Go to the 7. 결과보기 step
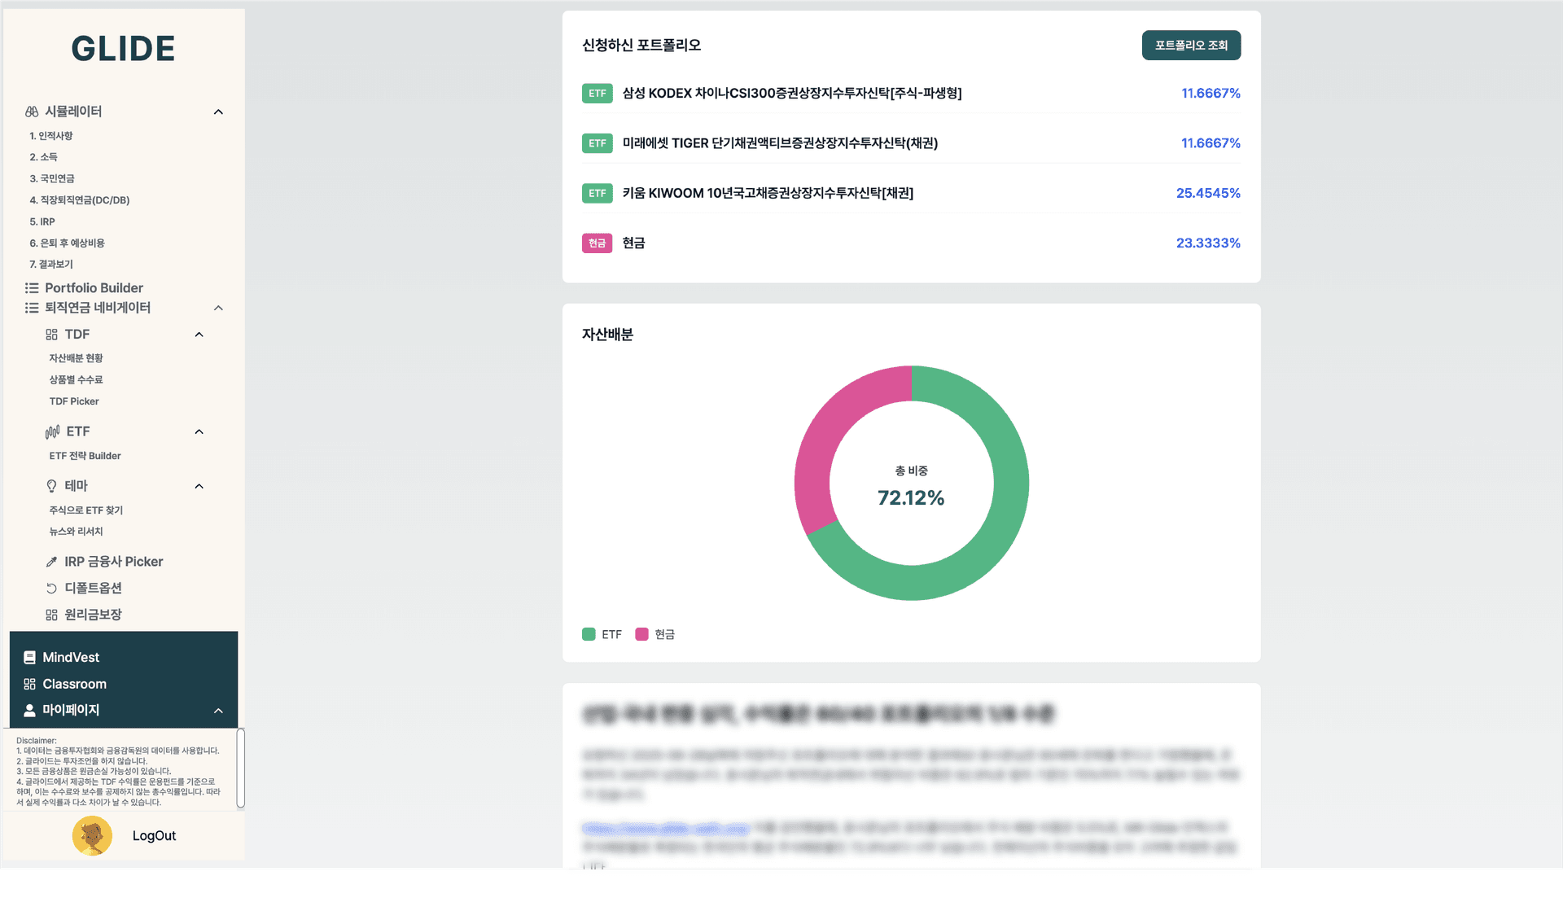The width and height of the screenshot is (1563, 902). pos(51,265)
